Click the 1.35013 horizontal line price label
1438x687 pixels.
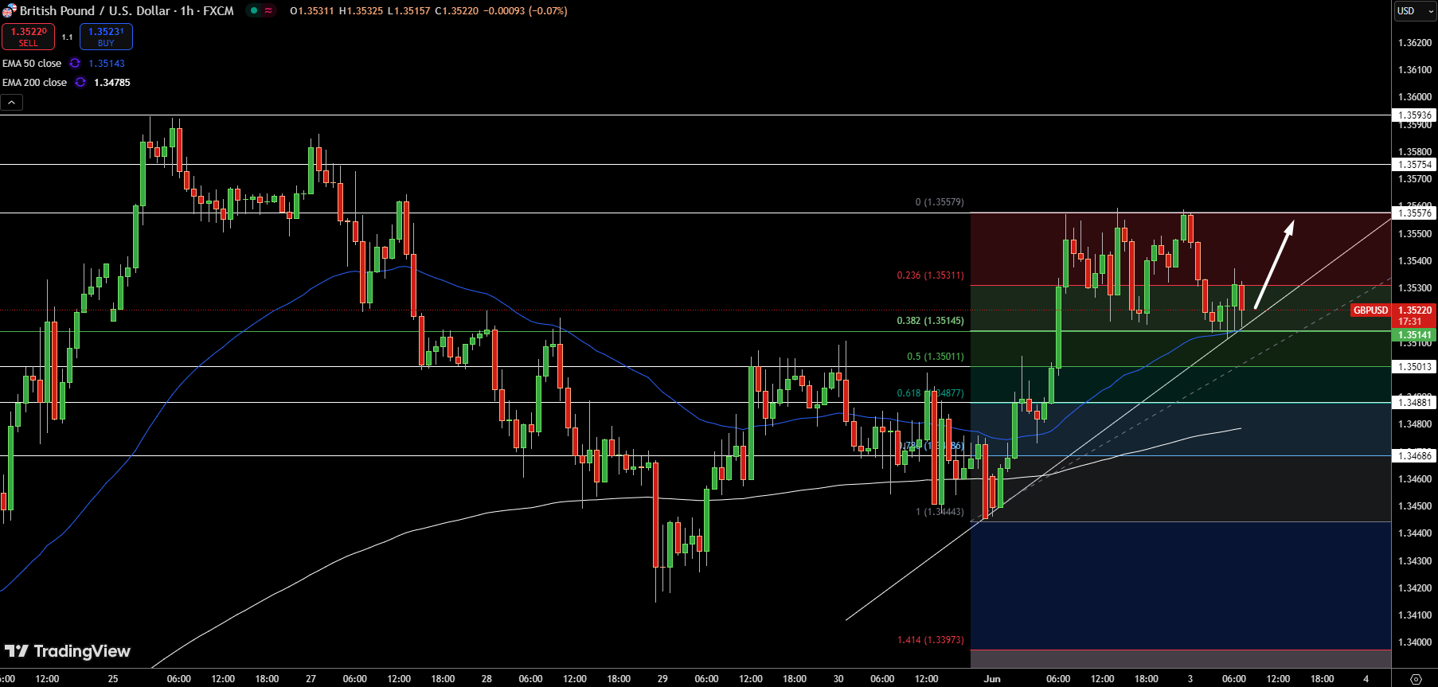tap(1415, 367)
